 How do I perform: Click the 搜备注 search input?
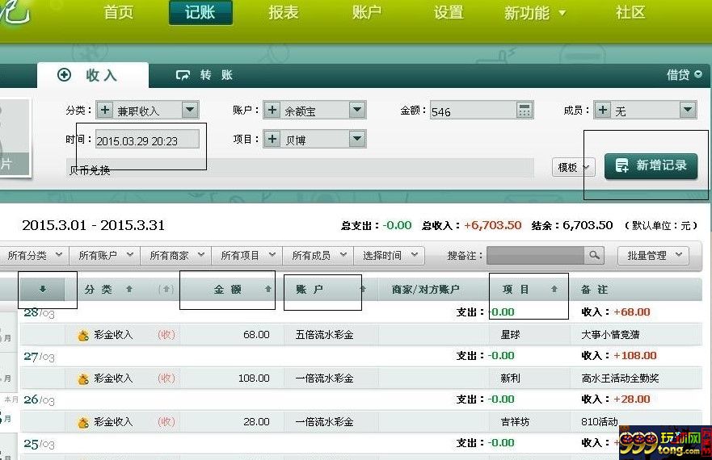tap(535, 255)
